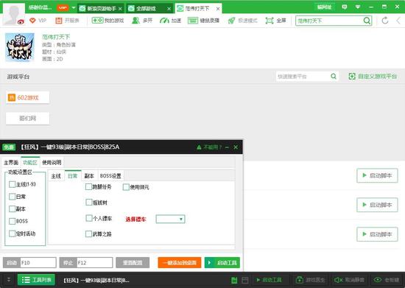Screen dimensions: 405x288
Task: Click the grey reset config button
Action: (133, 263)
